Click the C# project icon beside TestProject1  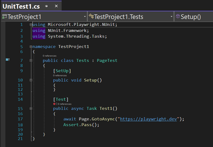click(x=4, y=17)
